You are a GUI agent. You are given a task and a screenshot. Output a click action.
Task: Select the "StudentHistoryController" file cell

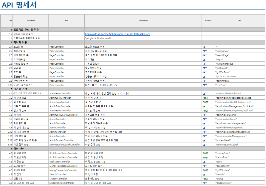[66, 183]
